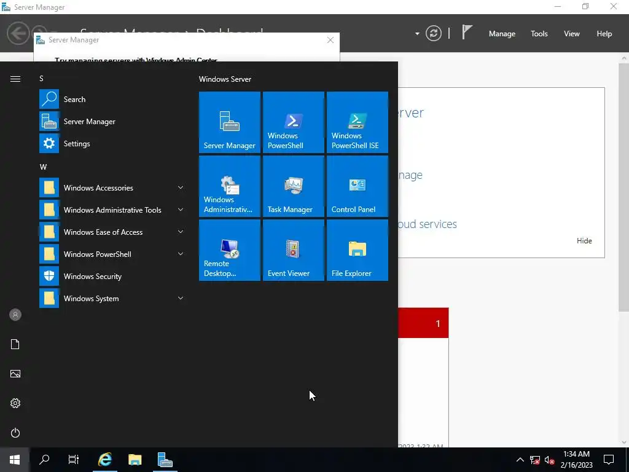629x472 pixels.
Task: Launch Internet Explorer from the taskbar
Action: [x=104, y=460]
